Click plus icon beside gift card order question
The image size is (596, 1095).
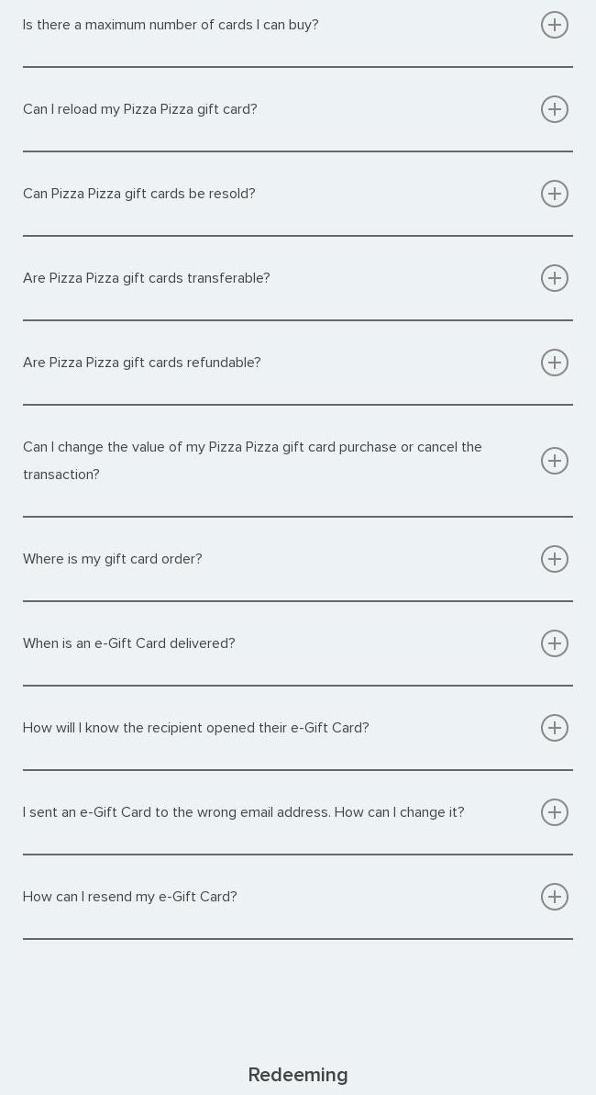555,559
